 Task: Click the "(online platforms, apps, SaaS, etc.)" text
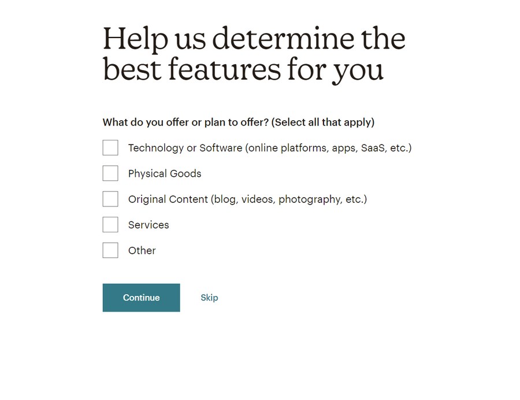[328, 148]
